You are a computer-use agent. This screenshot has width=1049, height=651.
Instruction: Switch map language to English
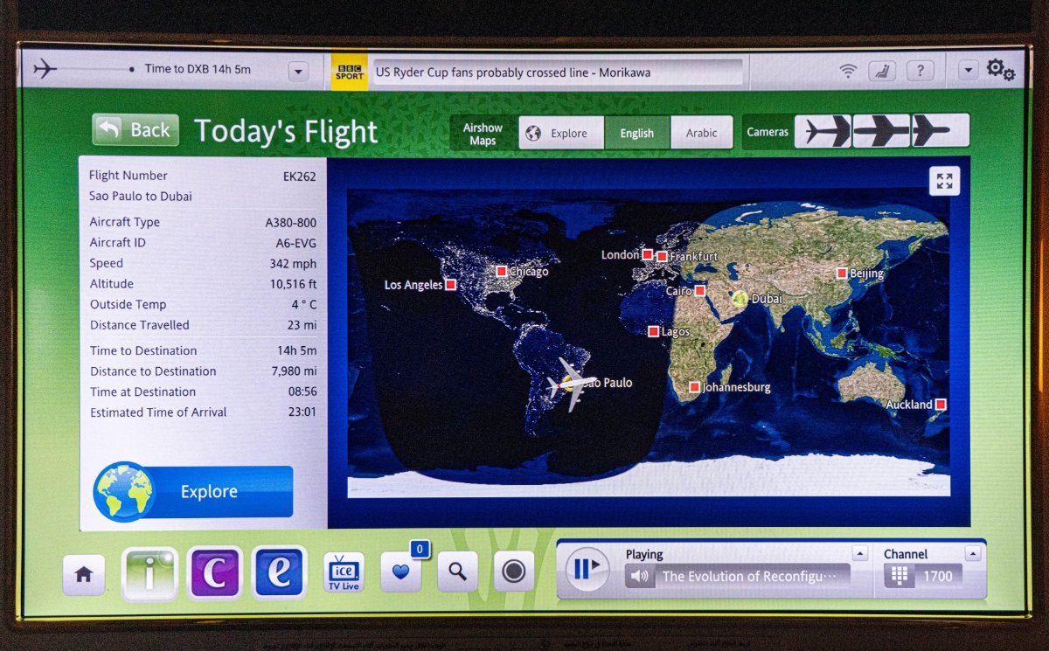click(x=637, y=133)
